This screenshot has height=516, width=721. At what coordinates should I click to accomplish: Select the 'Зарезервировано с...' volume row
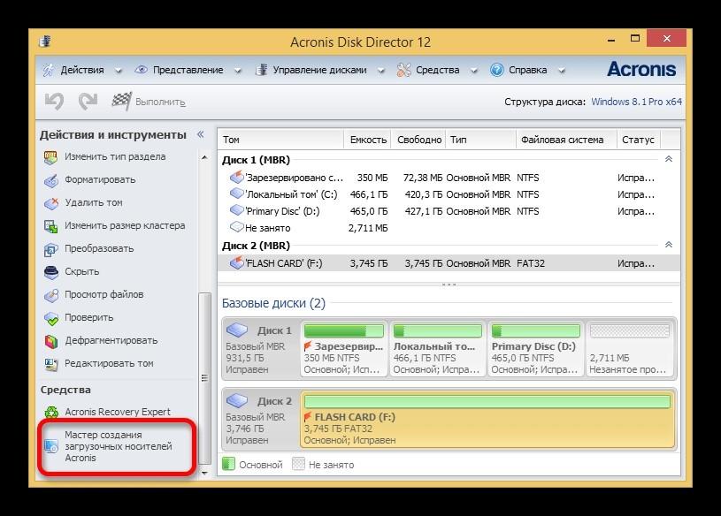point(449,178)
